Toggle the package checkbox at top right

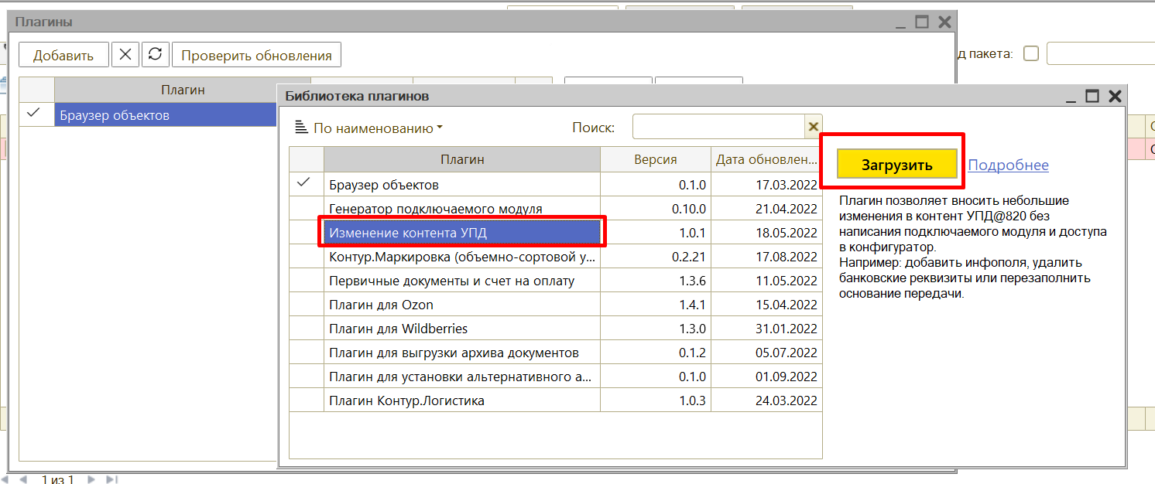point(1030,53)
